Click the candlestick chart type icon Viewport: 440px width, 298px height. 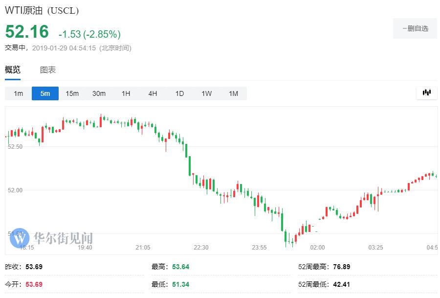(x=426, y=92)
